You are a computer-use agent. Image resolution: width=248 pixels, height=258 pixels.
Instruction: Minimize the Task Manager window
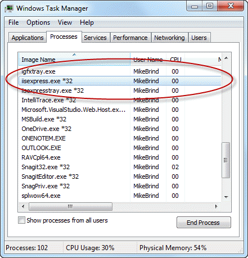click(x=195, y=7)
